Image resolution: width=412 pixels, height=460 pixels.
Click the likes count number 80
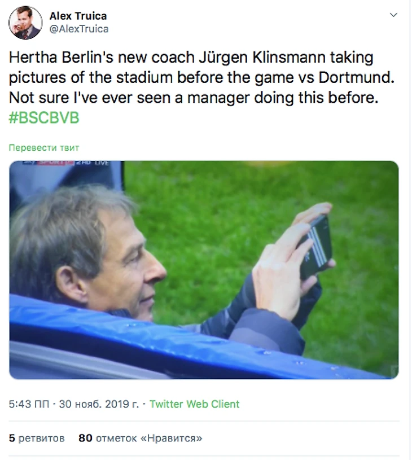pos(85,438)
